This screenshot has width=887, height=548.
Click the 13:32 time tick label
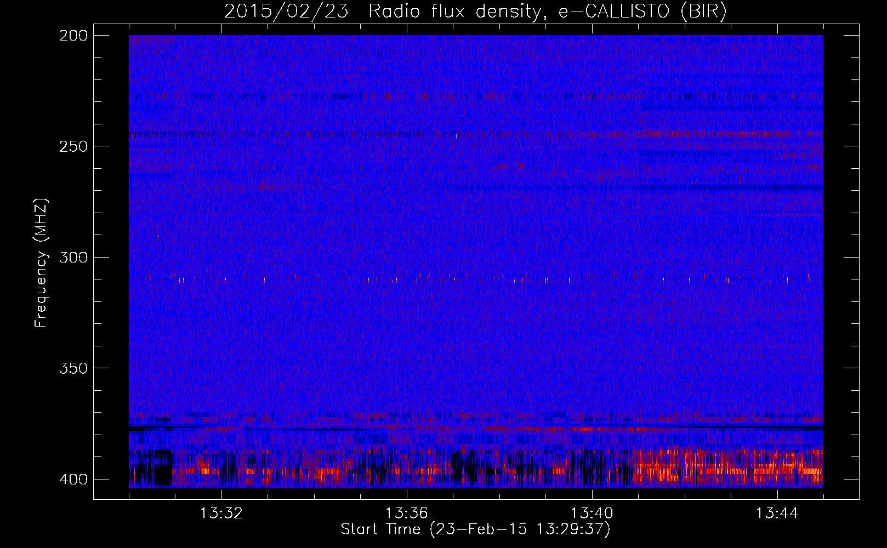coord(221,513)
